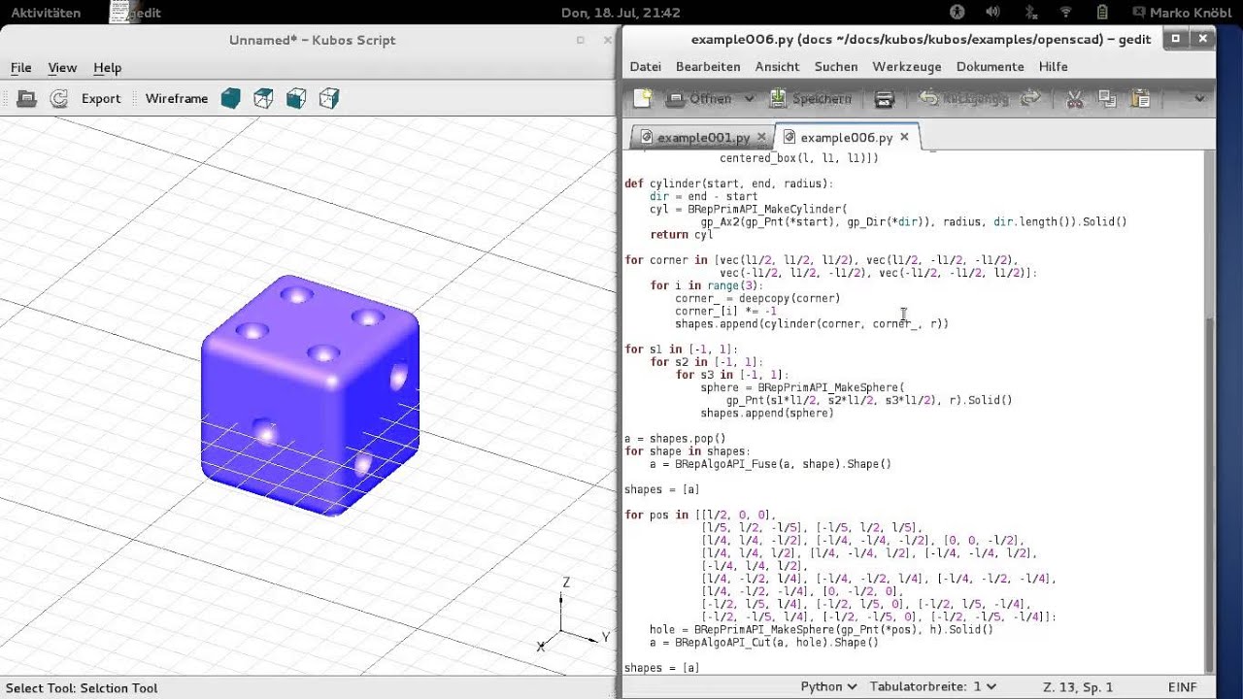The image size is (1243, 699).
Task: Click the EINF insert mode indicator
Action: (1182, 687)
